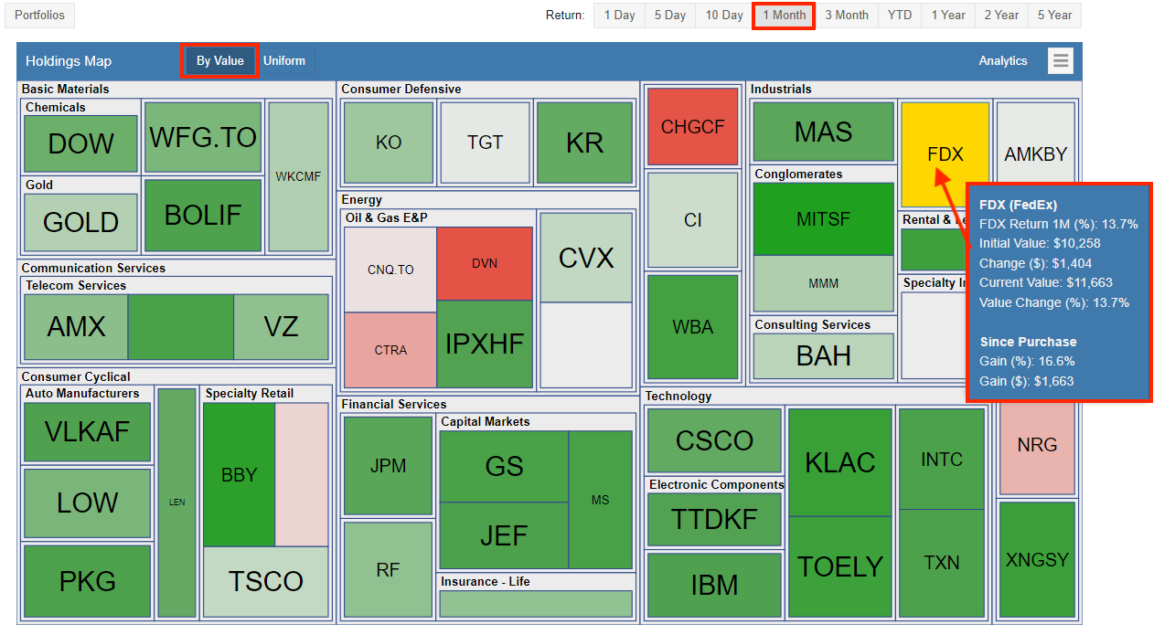1175x635 pixels.
Task: Click the DOW holding tile
Action: click(x=81, y=143)
